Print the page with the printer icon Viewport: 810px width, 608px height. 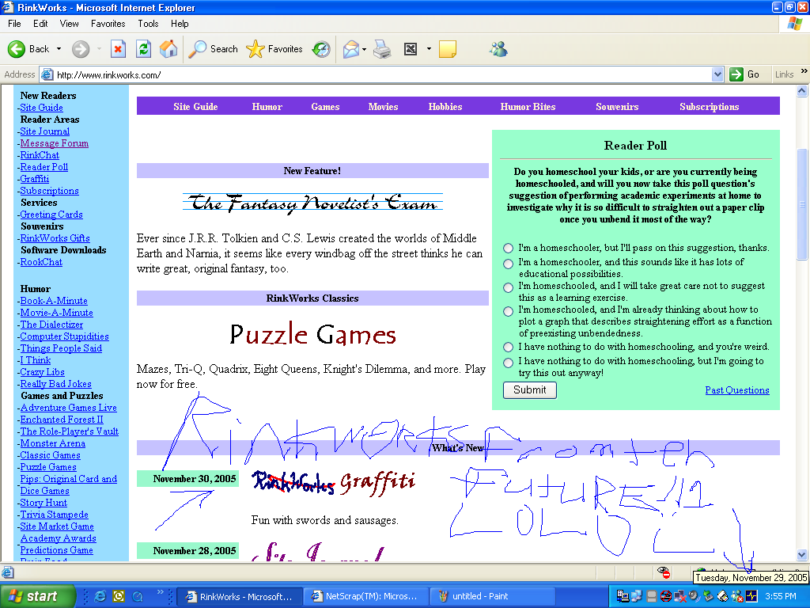382,49
